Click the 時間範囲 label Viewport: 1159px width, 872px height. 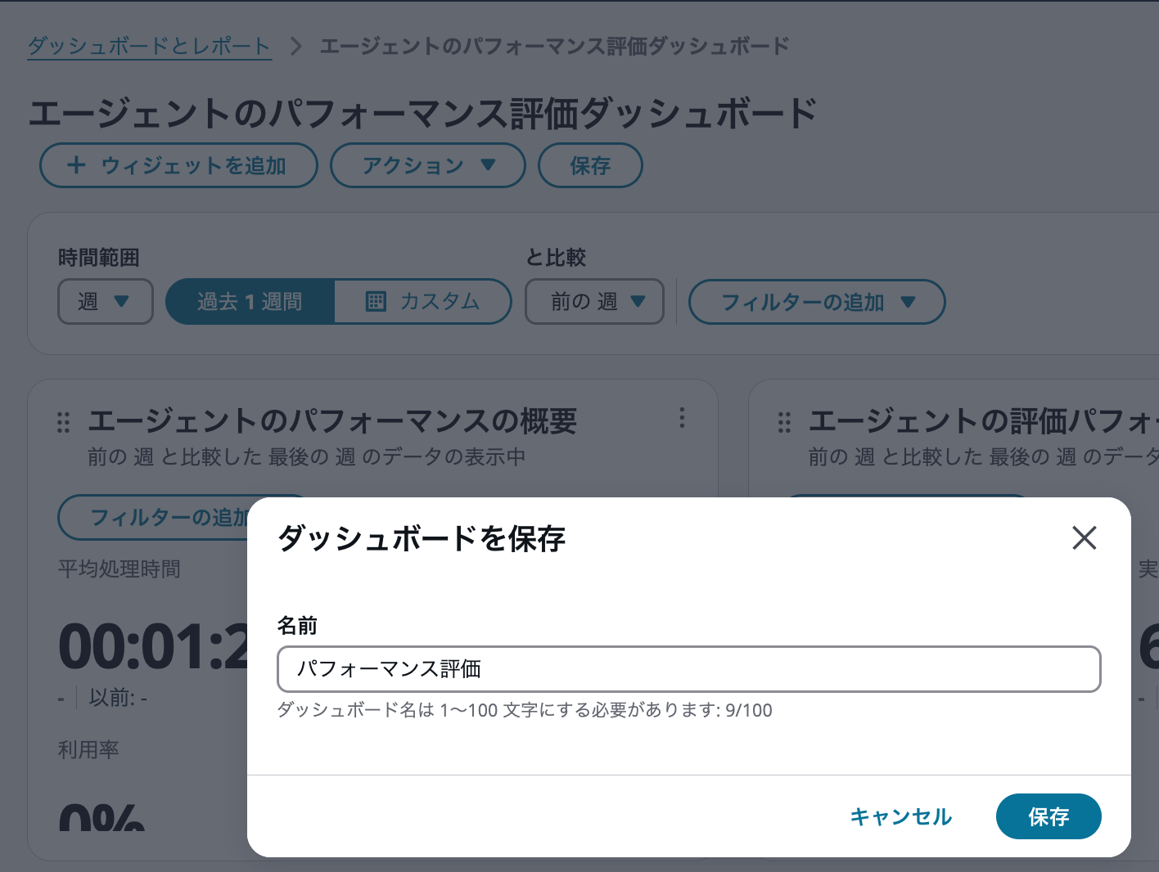99,258
